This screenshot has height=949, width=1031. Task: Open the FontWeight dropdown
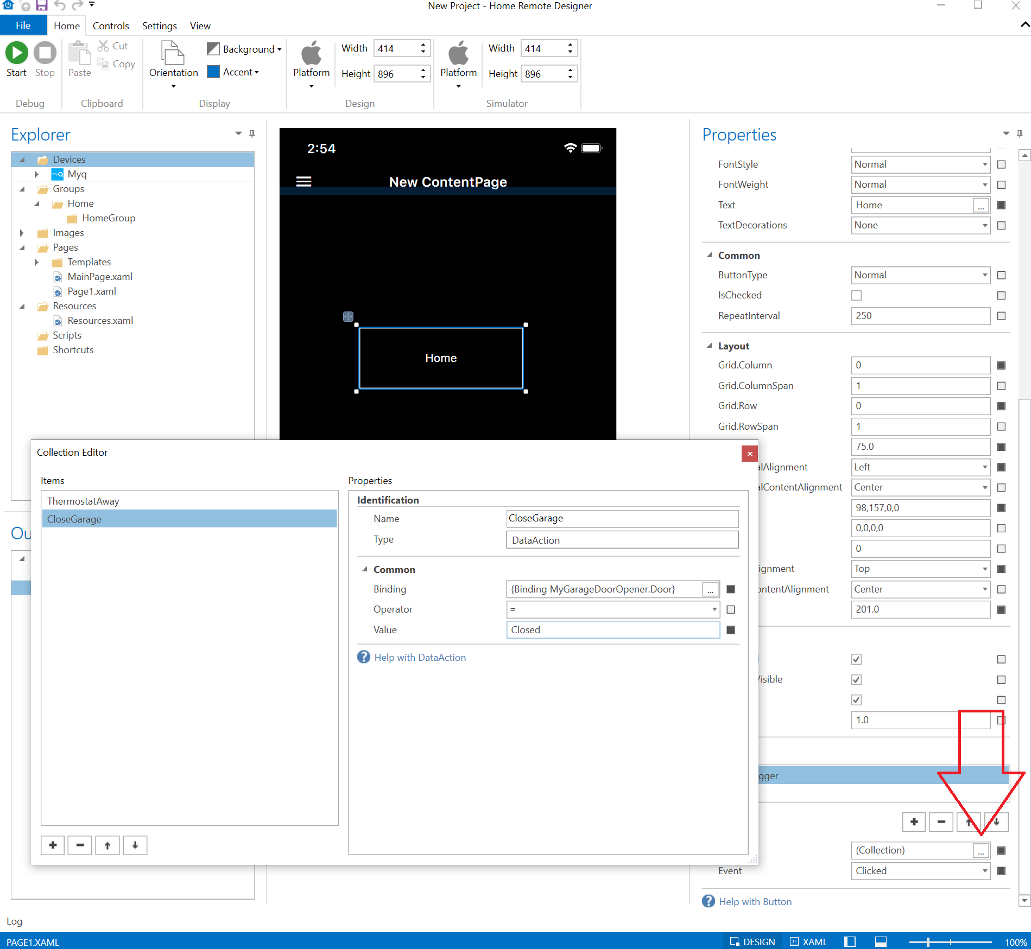click(920, 184)
